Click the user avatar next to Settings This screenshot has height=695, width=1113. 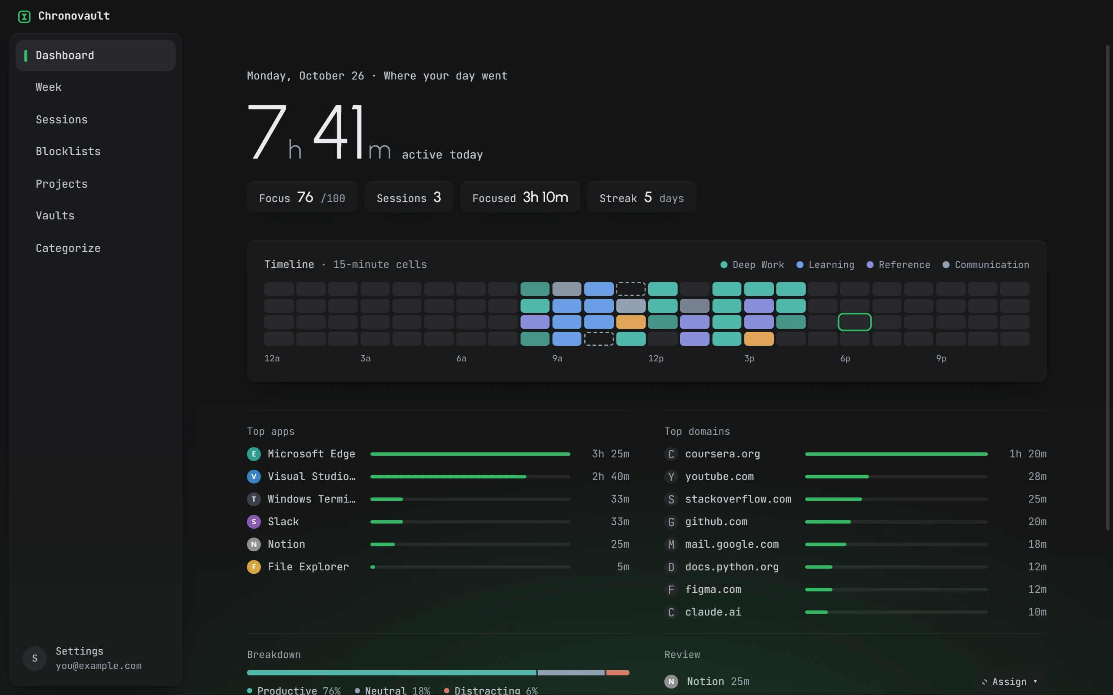coord(34,658)
